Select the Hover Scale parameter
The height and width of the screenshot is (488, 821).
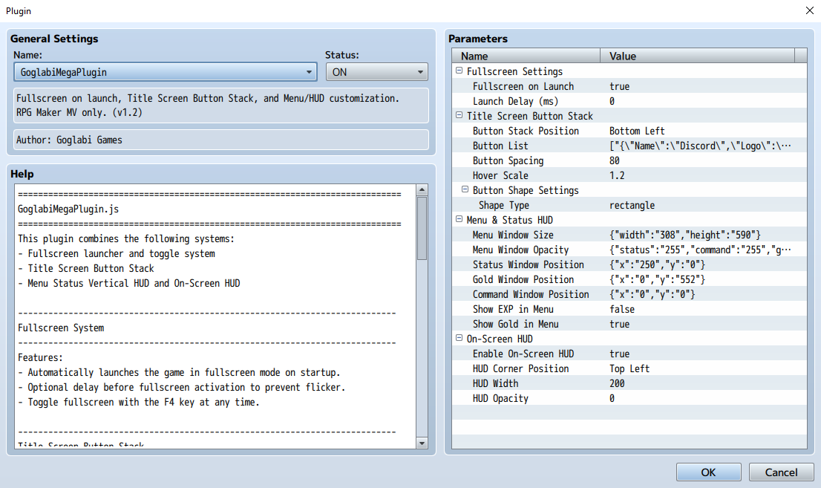pos(508,175)
